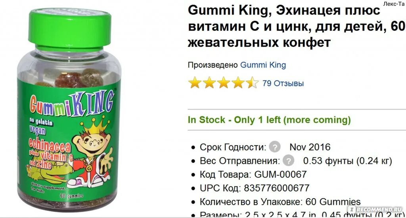Click the Gummi King bottle product image

click(69, 110)
